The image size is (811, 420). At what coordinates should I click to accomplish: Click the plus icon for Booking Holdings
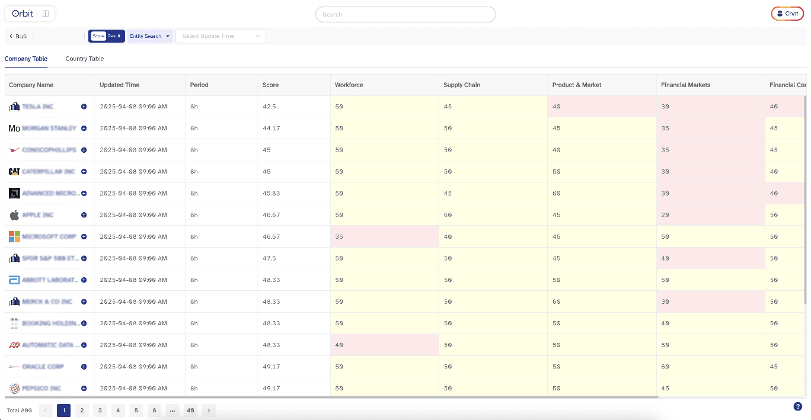coord(84,323)
